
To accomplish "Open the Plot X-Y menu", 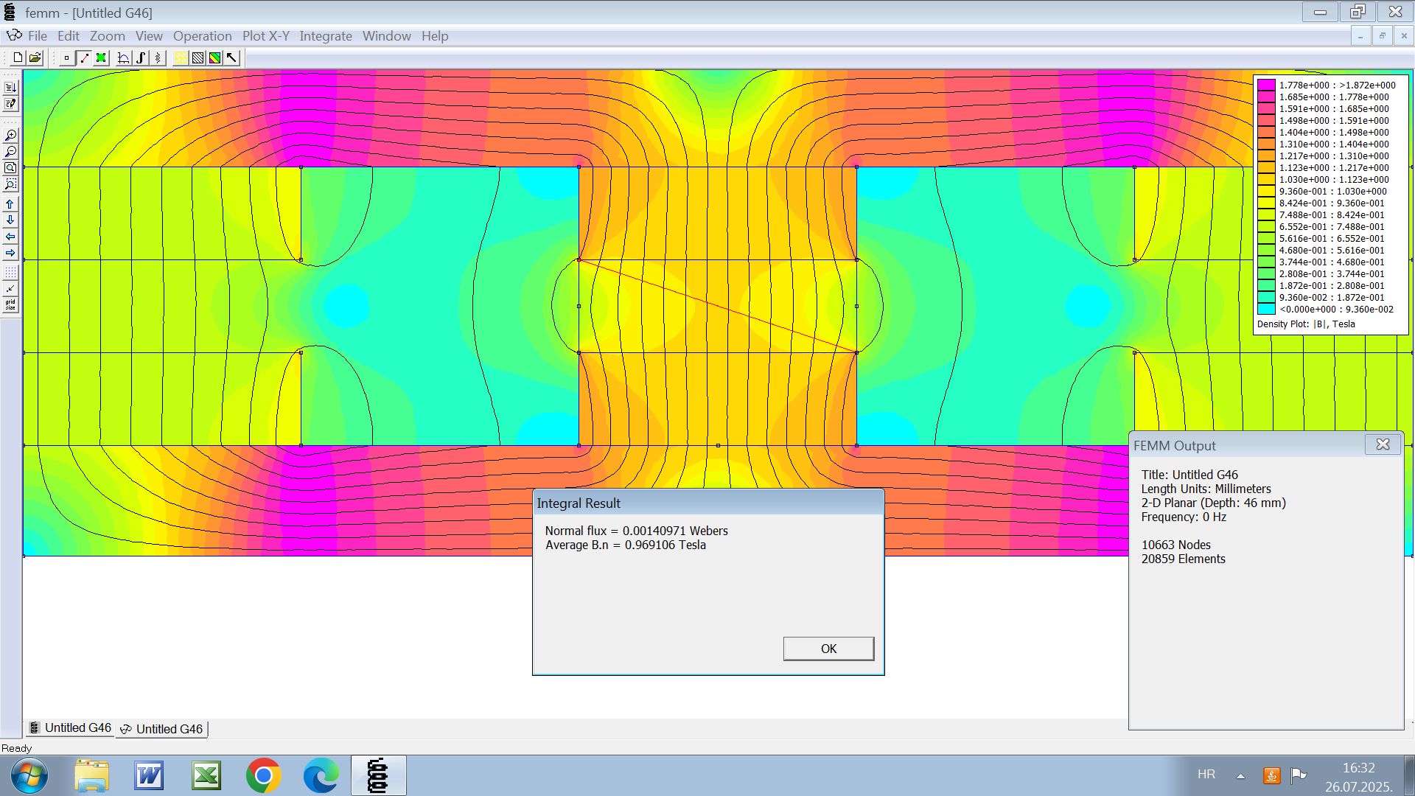I will [x=265, y=36].
